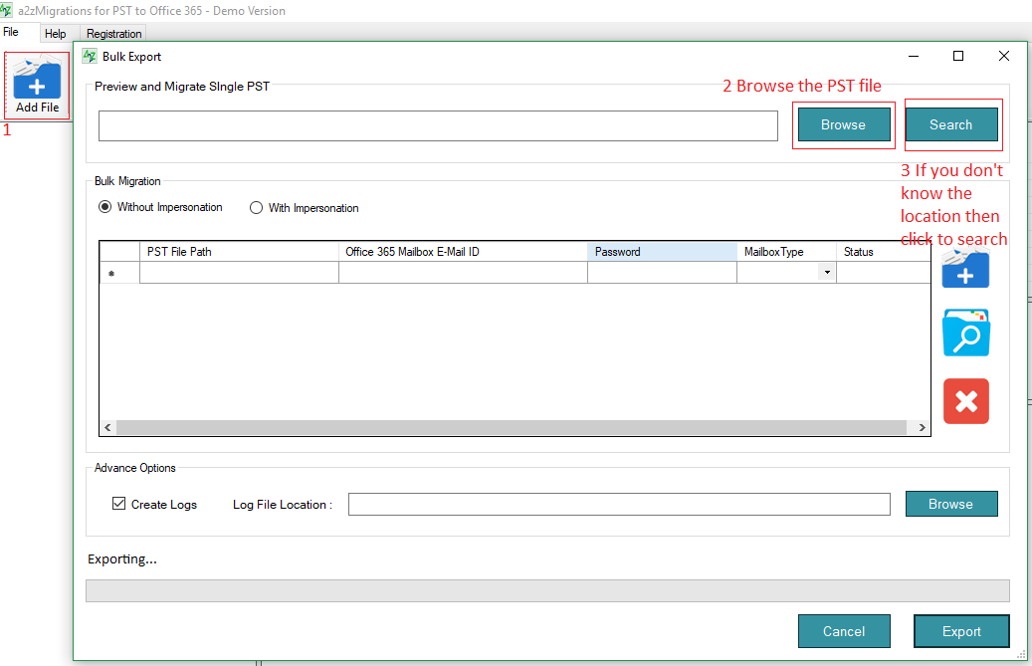Screen dimensions: 1032x666
Task: Click the PST File Path column header
Action: (x=239, y=252)
